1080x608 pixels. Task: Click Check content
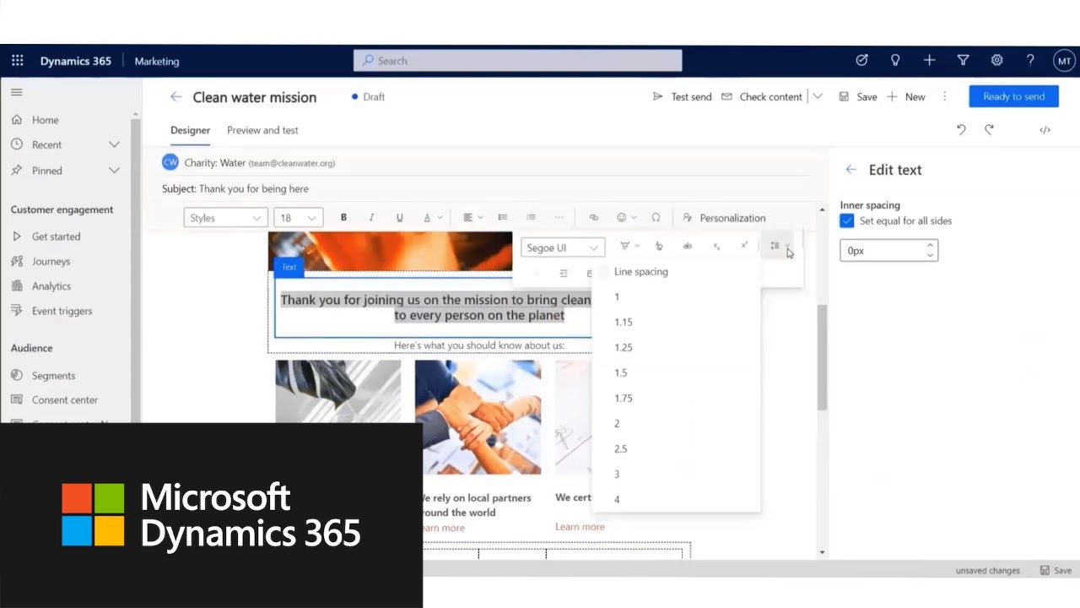[x=762, y=97]
